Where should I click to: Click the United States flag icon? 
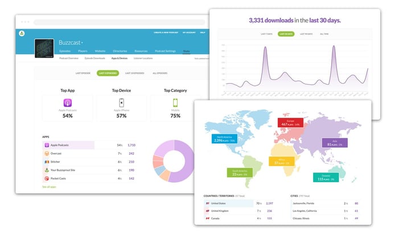pyautogui.click(x=208, y=203)
